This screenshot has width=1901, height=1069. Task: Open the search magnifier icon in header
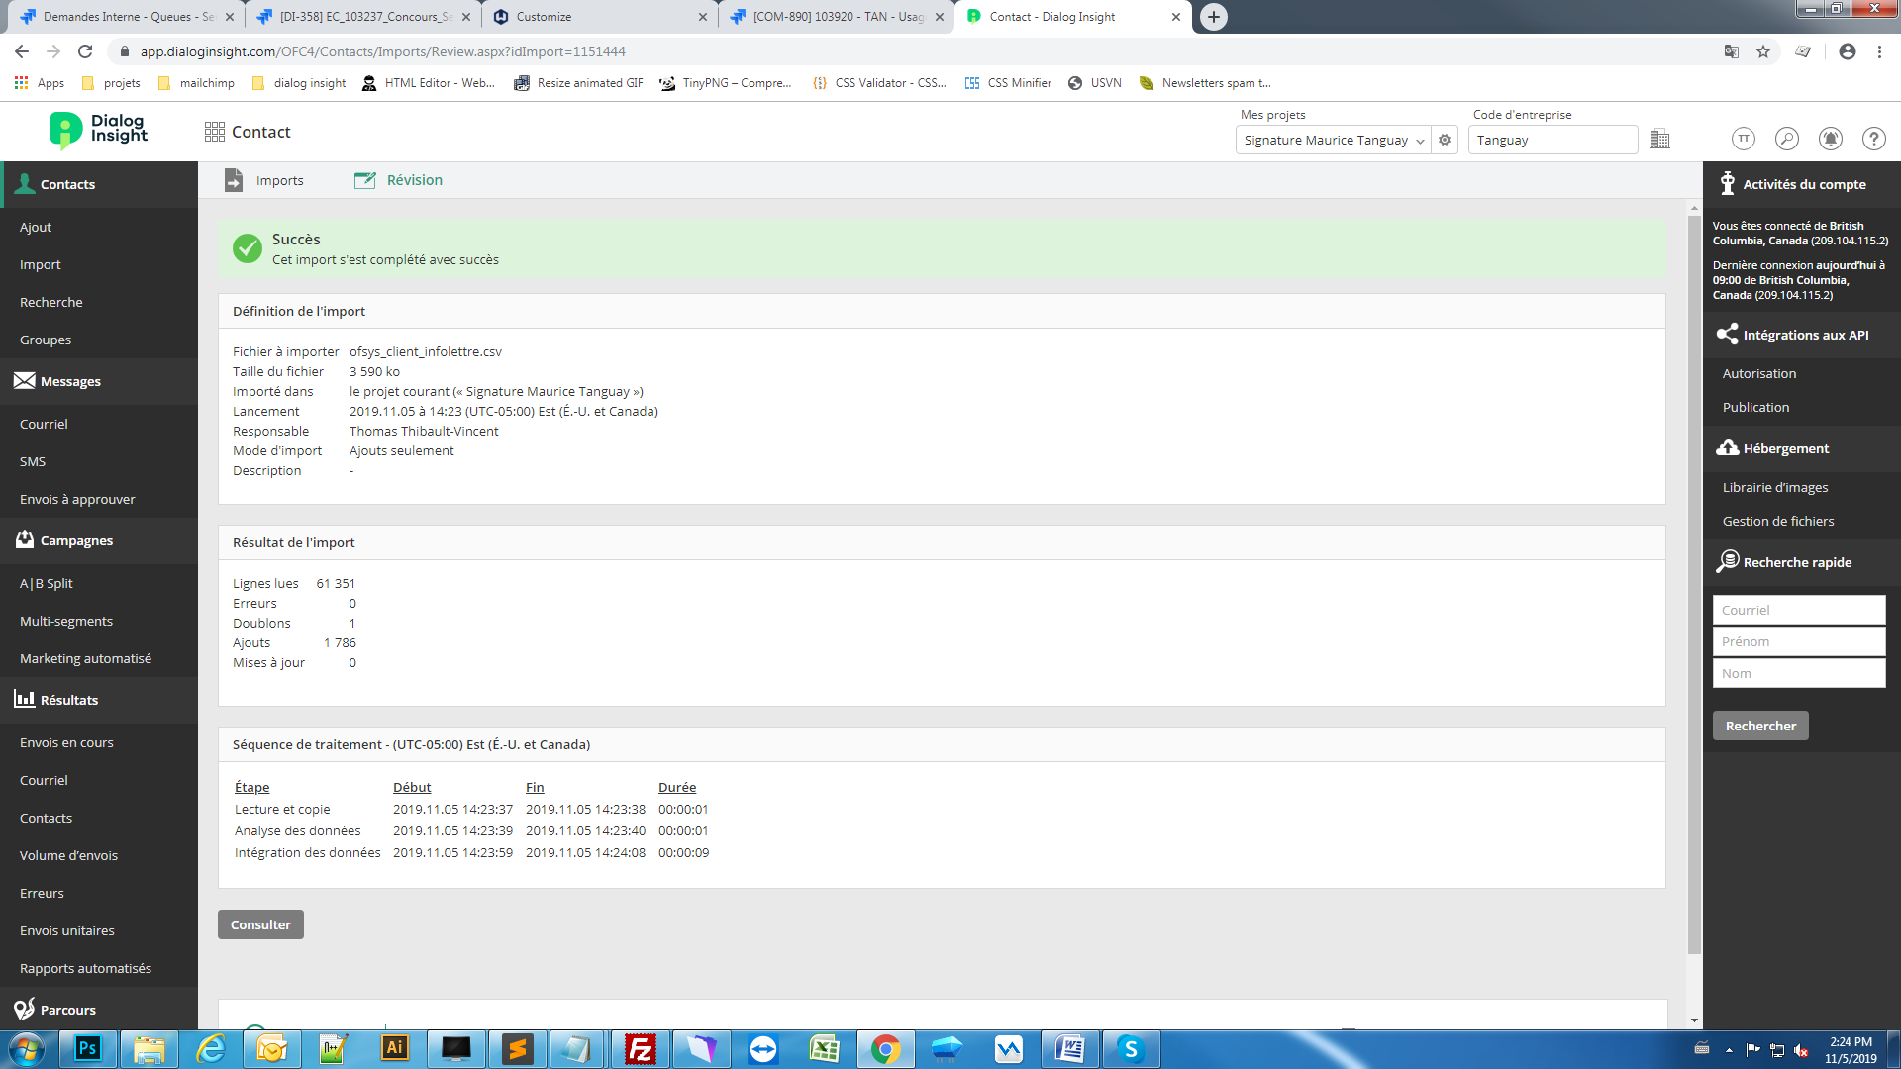[1786, 139]
